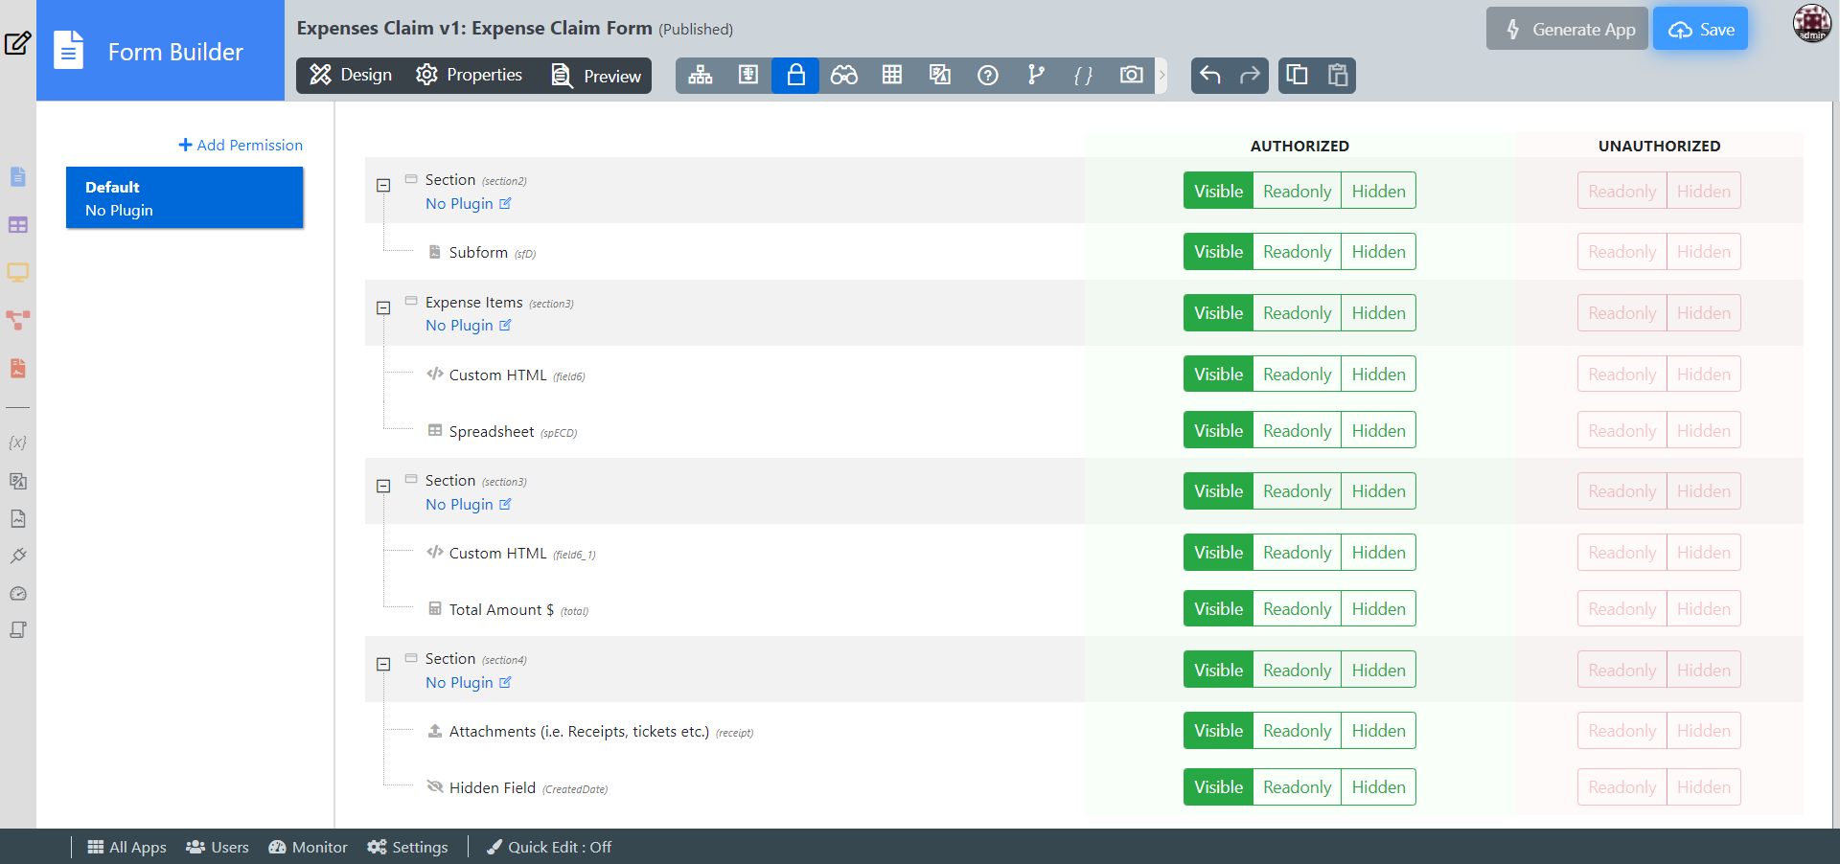Open the gauge performance icon in sidebar
Viewport: 1840px width, 864px height.
tap(18, 594)
